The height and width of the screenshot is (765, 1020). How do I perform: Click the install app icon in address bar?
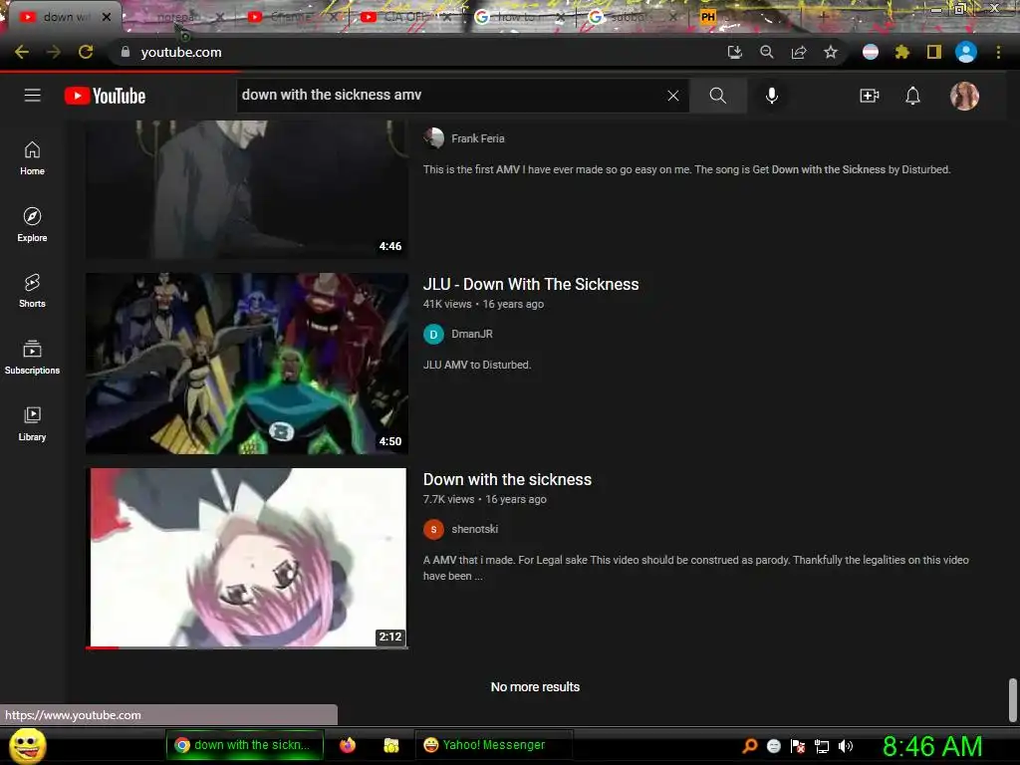[x=734, y=52]
